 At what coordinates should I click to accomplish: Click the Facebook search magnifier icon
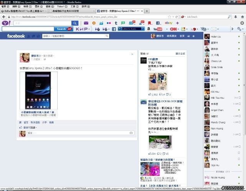coord(107,36)
